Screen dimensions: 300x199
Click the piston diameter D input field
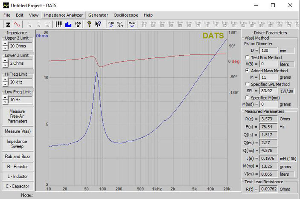[x=268, y=51]
